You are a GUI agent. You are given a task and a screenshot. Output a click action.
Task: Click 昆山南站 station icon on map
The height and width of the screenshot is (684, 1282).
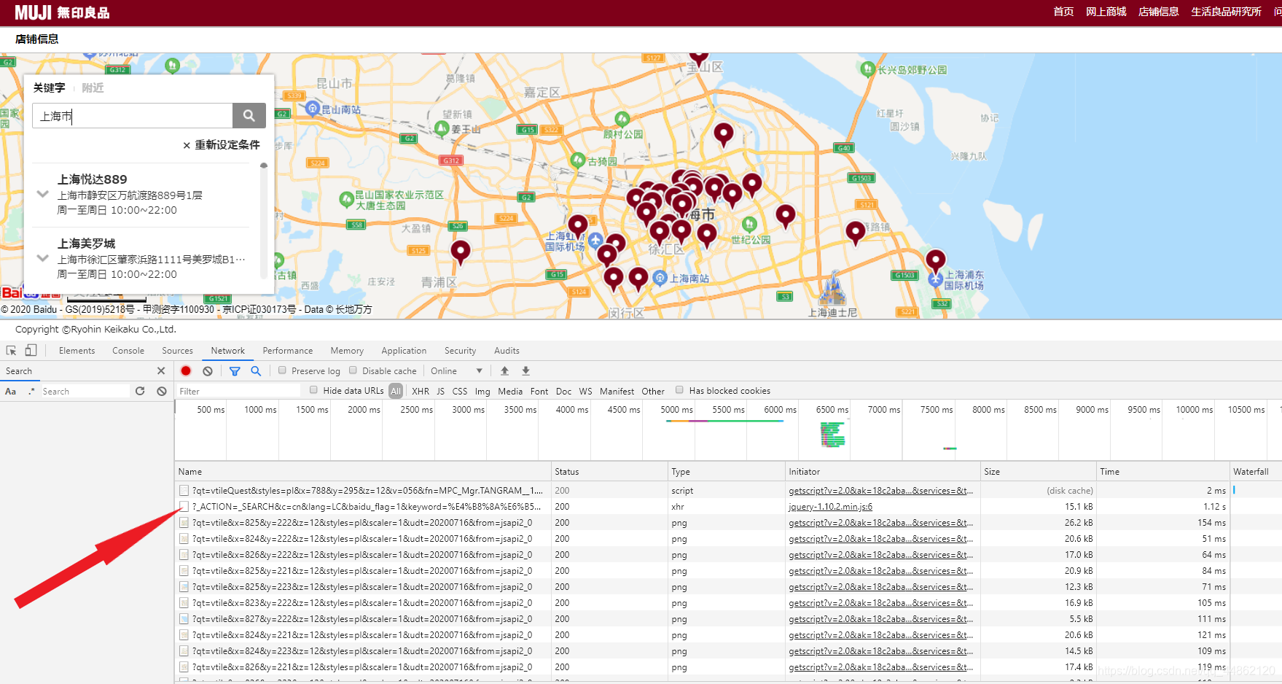[x=313, y=109]
